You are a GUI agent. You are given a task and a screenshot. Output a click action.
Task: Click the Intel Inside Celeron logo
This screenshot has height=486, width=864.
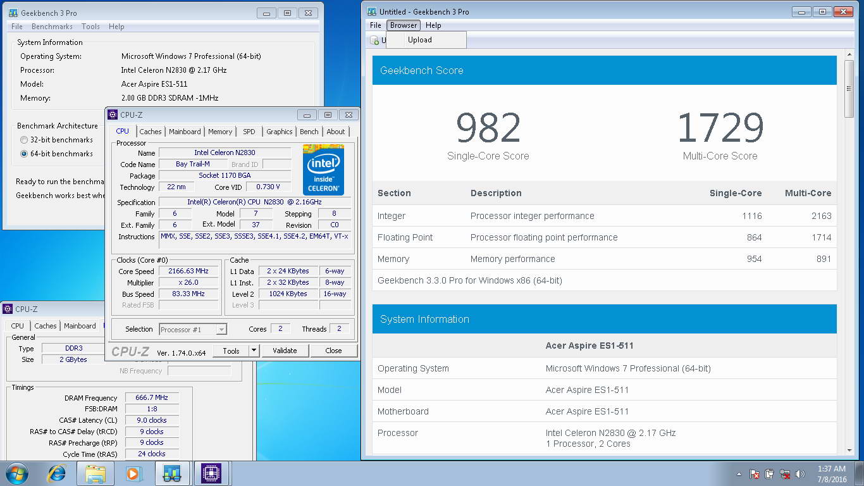tap(323, 170)
